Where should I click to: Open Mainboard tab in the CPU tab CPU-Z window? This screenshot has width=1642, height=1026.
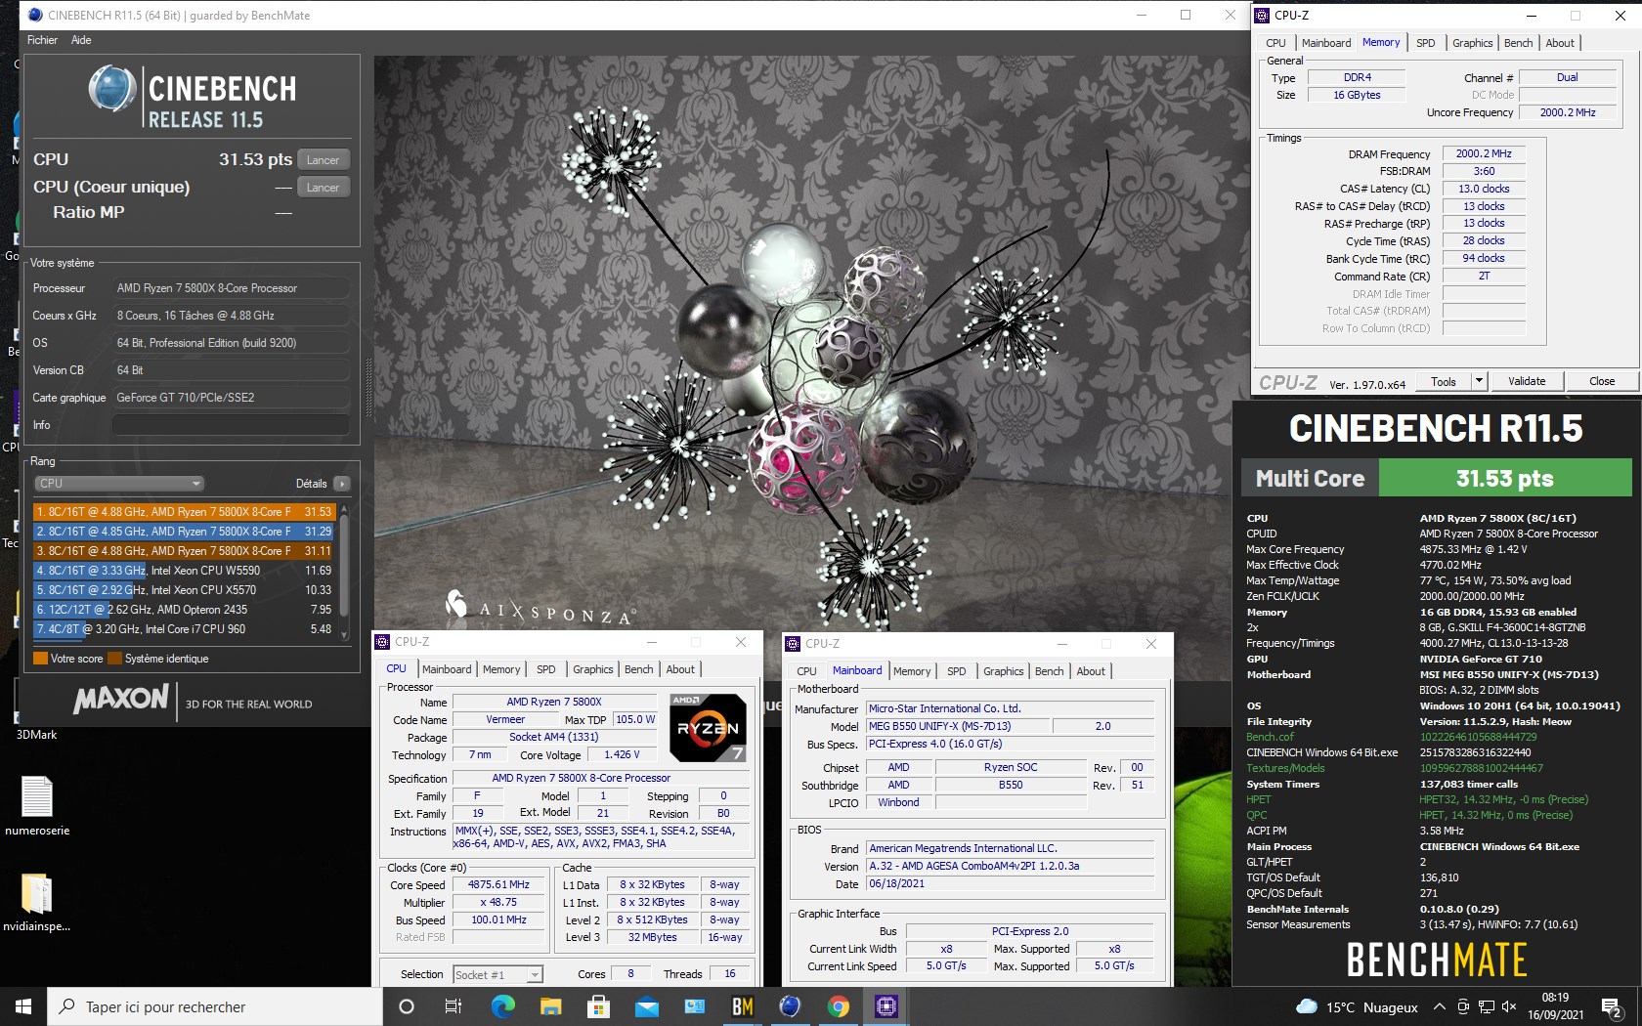[447, 669]
